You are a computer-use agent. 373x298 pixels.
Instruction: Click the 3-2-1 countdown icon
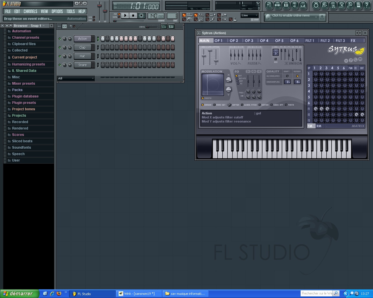pos(201,15)
